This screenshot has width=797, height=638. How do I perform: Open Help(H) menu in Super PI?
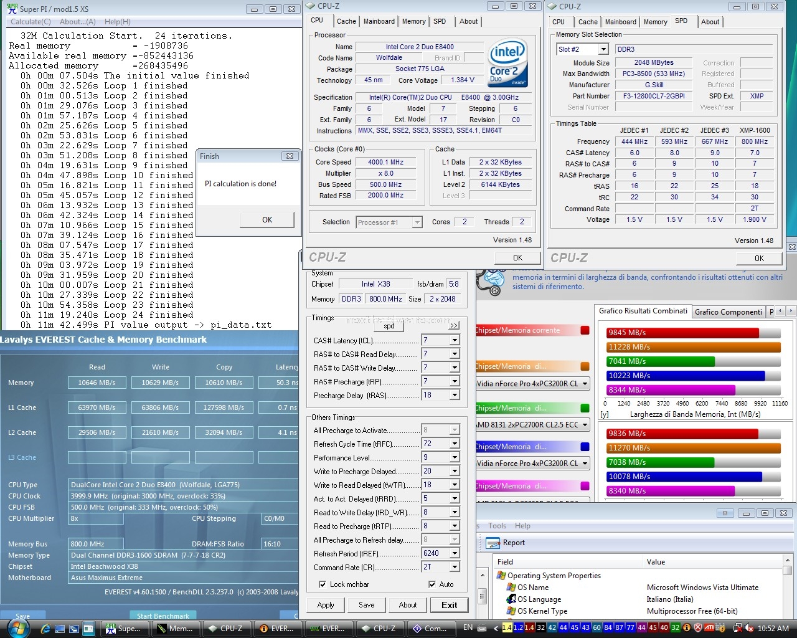coord(118,22)
